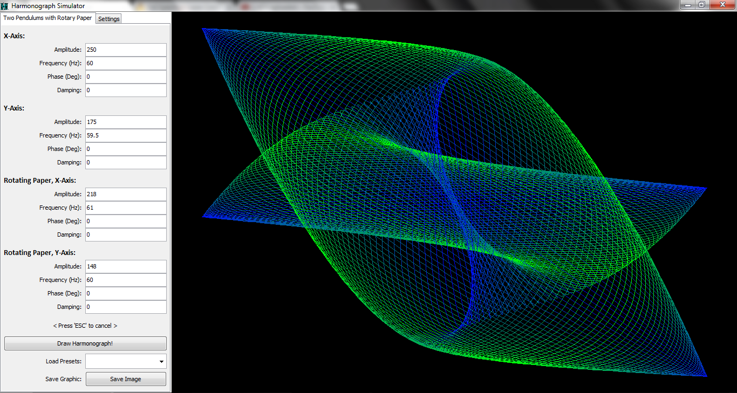Click Rotating Paper Y-Axis Frequency field 60
Image resolution: width=737 pixels, height=393 pixels.
point(126,280)
